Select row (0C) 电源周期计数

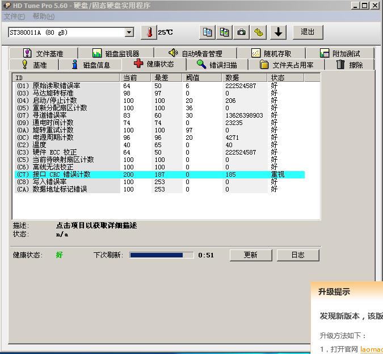pos(160,138)
